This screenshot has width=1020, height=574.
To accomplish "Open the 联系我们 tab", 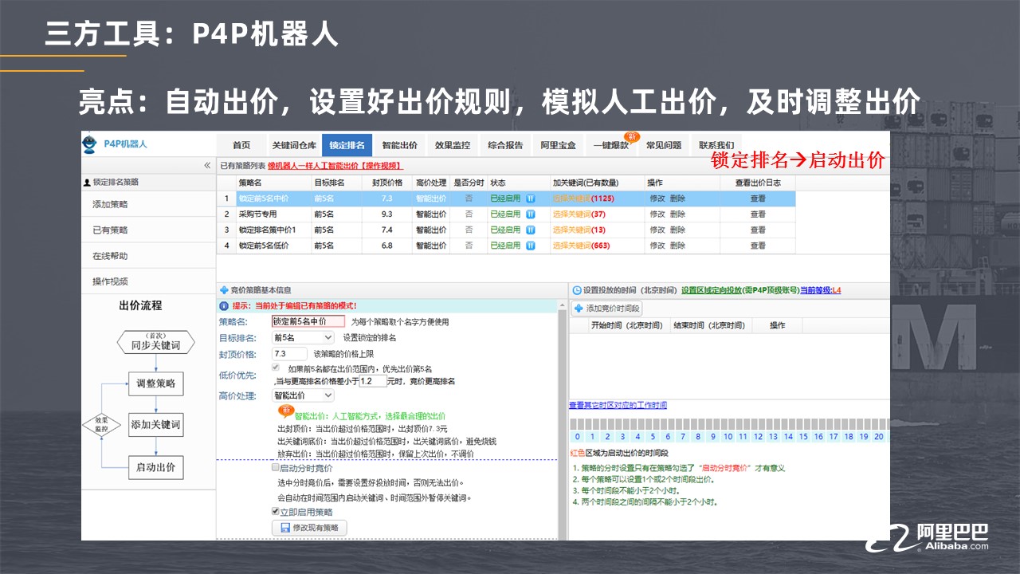I will 716,145.
